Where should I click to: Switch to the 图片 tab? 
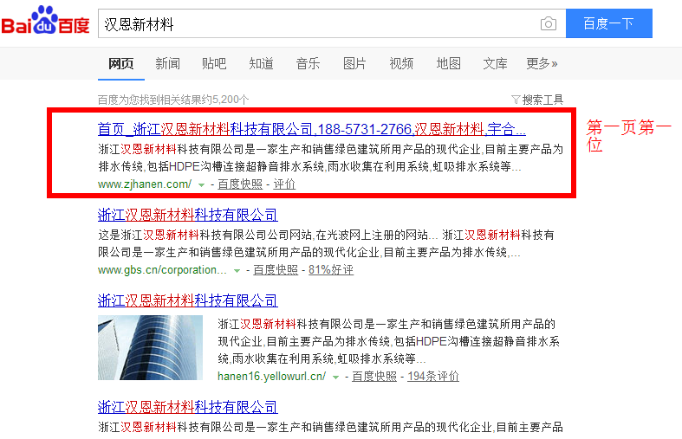click(354, 63)
